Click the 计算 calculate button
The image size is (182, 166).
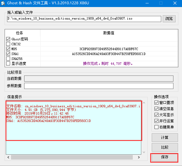165,138
